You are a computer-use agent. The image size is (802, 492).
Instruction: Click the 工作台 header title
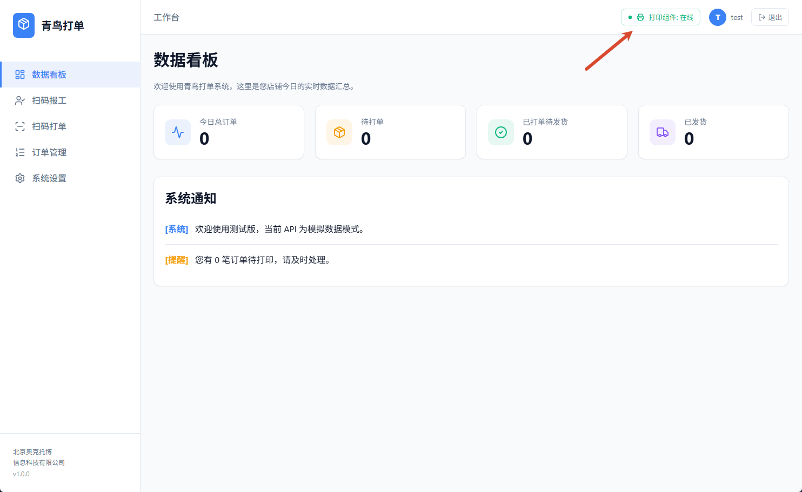pyautogui.click(x=166, y=17)
